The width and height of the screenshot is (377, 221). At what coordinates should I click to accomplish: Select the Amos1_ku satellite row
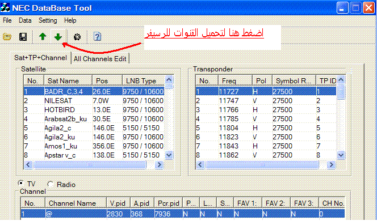94,146
